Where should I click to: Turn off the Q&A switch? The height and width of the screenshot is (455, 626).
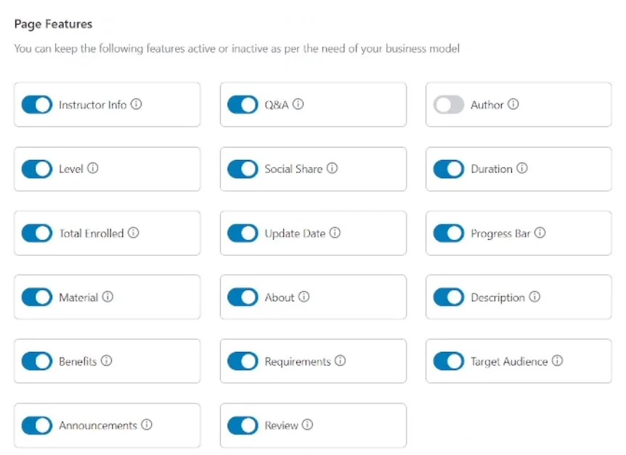243,105
